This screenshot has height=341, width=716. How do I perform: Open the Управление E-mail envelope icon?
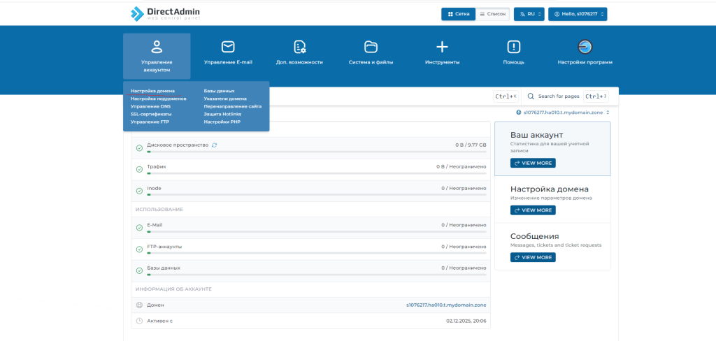click(x=228, y=47)
